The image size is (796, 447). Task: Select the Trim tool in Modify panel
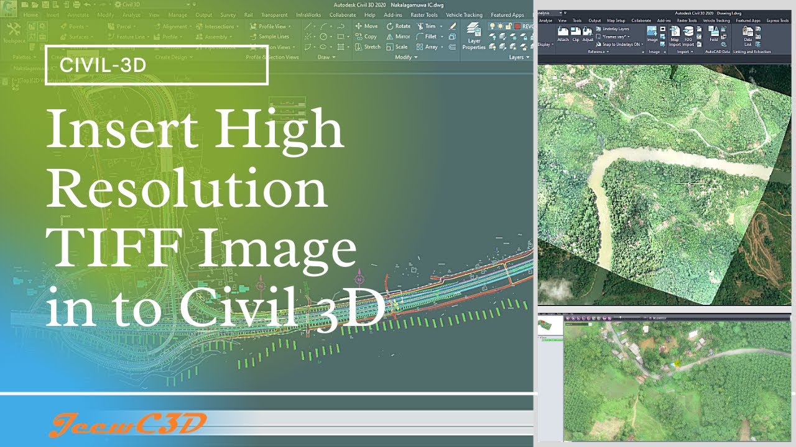(x=426, y=26)
